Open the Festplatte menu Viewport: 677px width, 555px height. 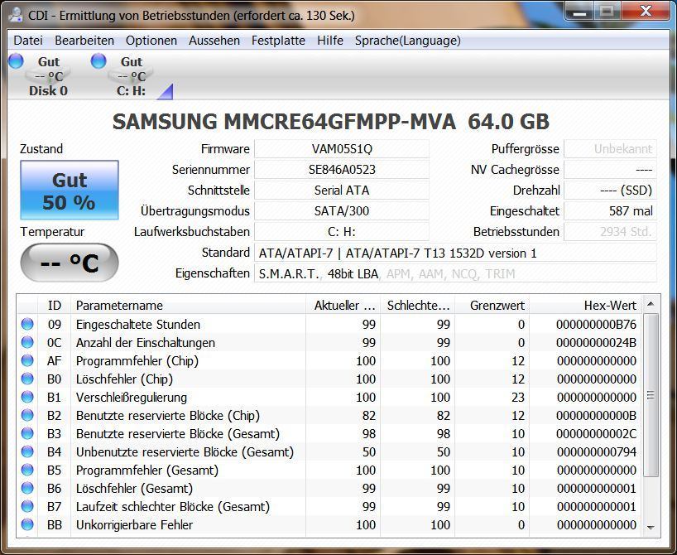278,41
